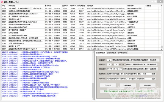The image size is (164, 102).
Task: Select table row 1020
Action: pos(81,11)
